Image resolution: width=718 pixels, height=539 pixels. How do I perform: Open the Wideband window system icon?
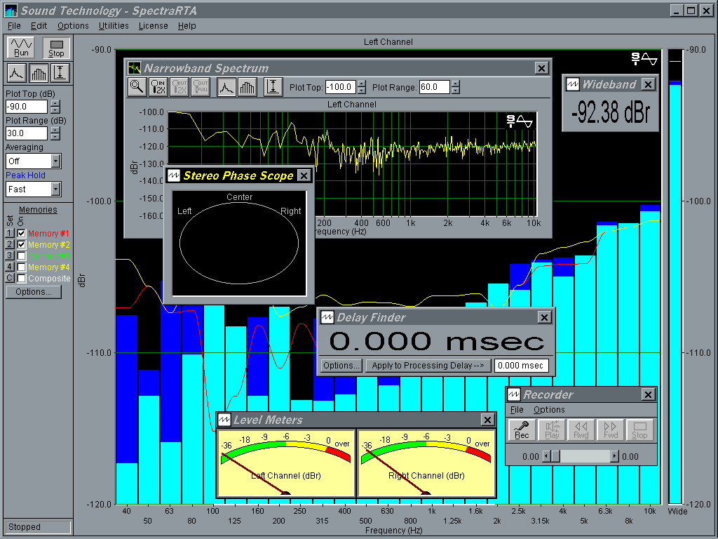(572, 84)
